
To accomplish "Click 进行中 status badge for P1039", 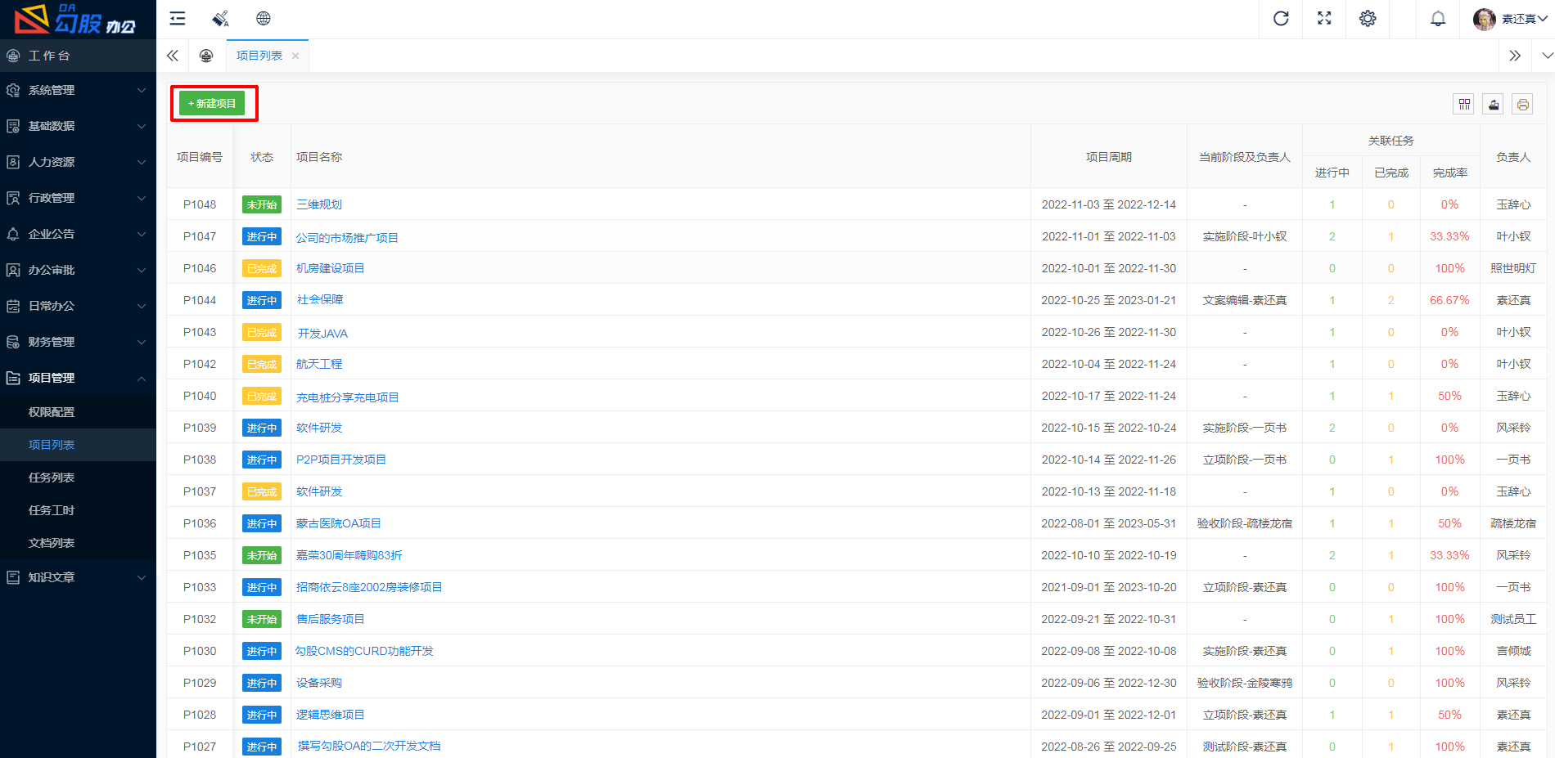I will pos(262,428).
